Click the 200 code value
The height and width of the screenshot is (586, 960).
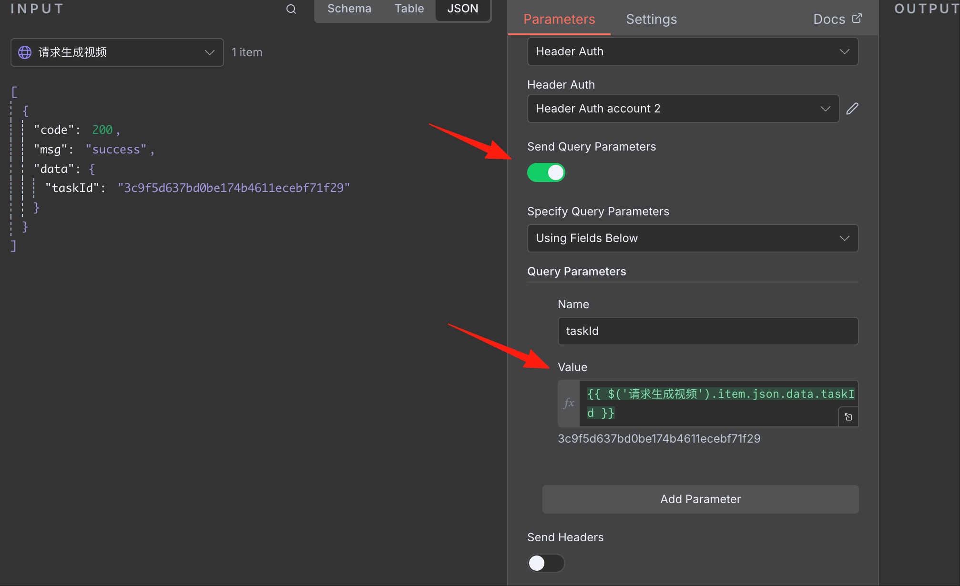pyautogui.click(x=102, y=130)
